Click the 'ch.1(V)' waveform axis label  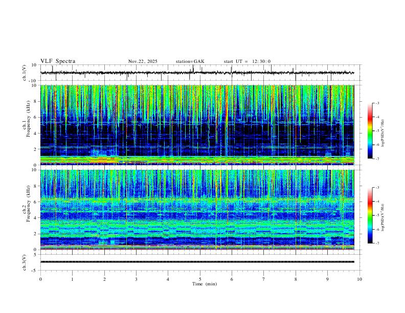click(25, 73)
